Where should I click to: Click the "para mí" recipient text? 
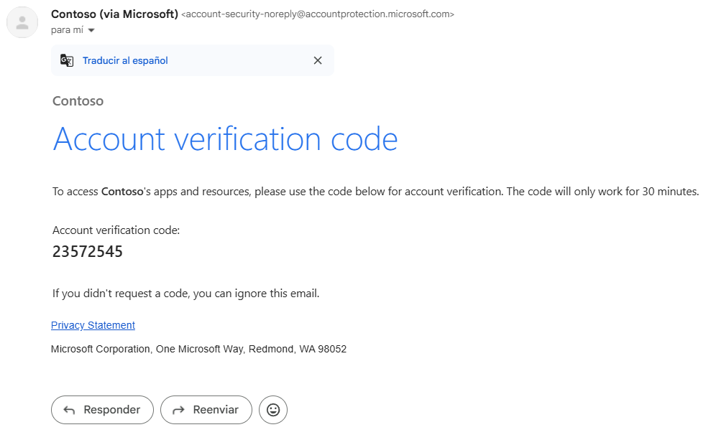click(x=67, y=30)
